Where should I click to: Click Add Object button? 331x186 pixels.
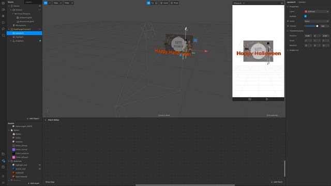pos(33,119)
